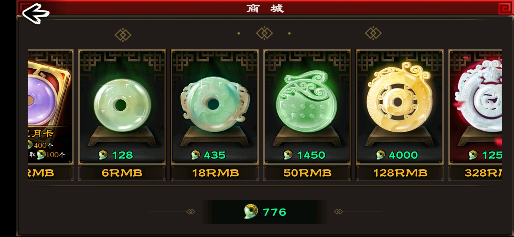514x237 pixels.
Task: Click the right diamond ornament tab
Action: pos(373,33)
